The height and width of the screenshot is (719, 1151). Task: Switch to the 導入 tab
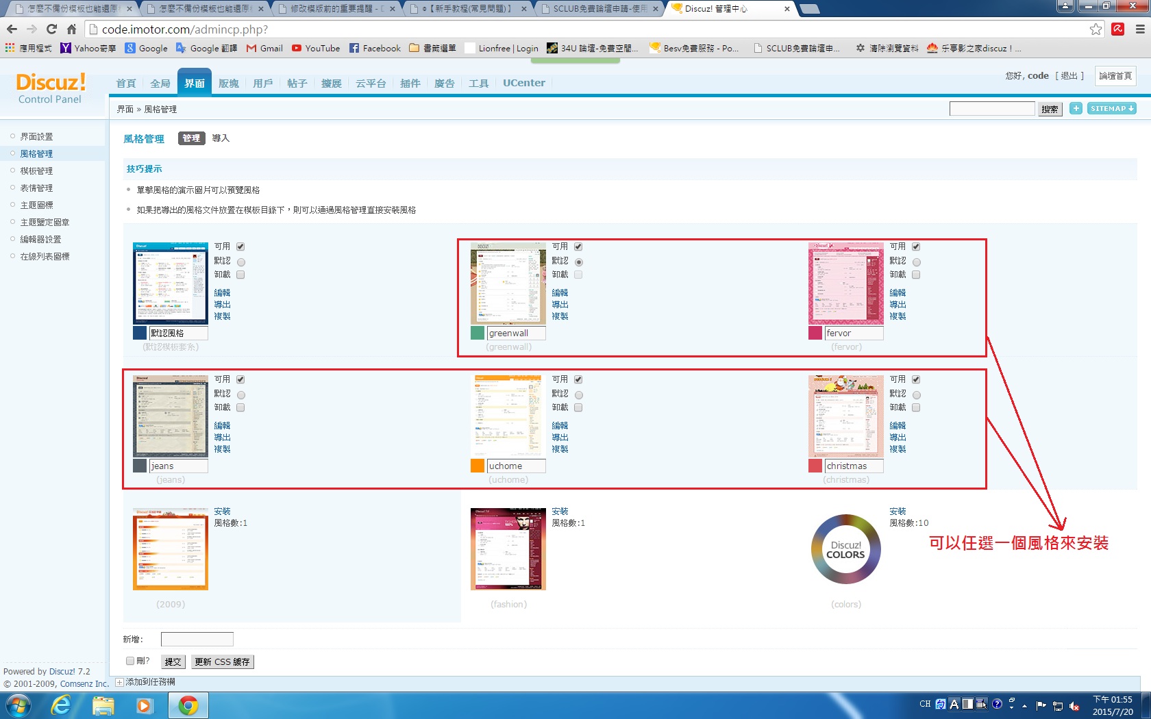221,138
